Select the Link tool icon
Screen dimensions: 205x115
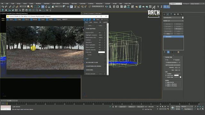(x=10, y=7)
